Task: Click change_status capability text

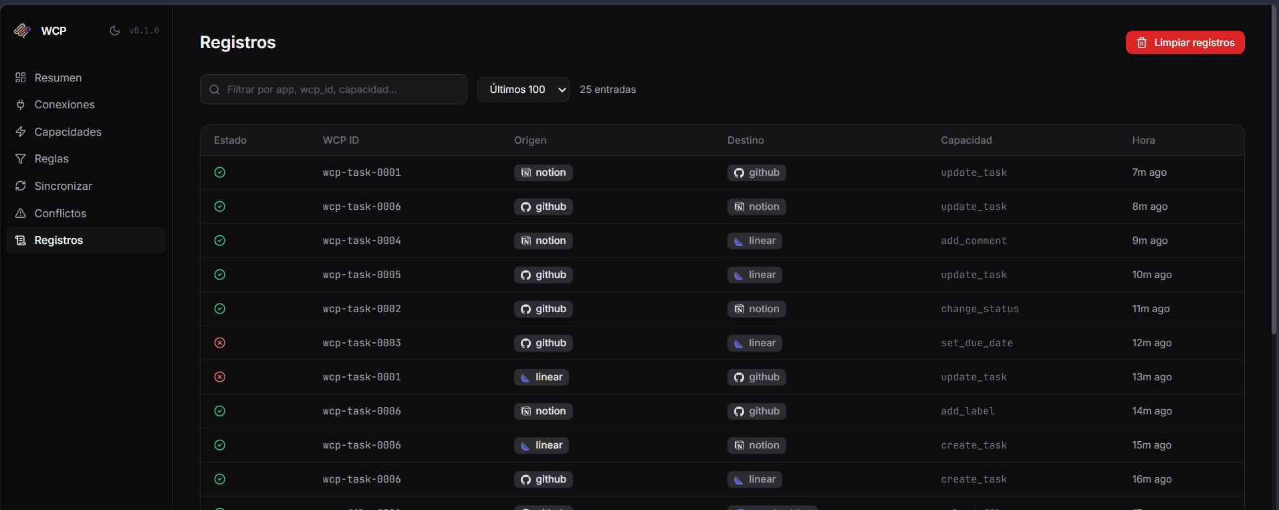Action: [x=979, y=309]
